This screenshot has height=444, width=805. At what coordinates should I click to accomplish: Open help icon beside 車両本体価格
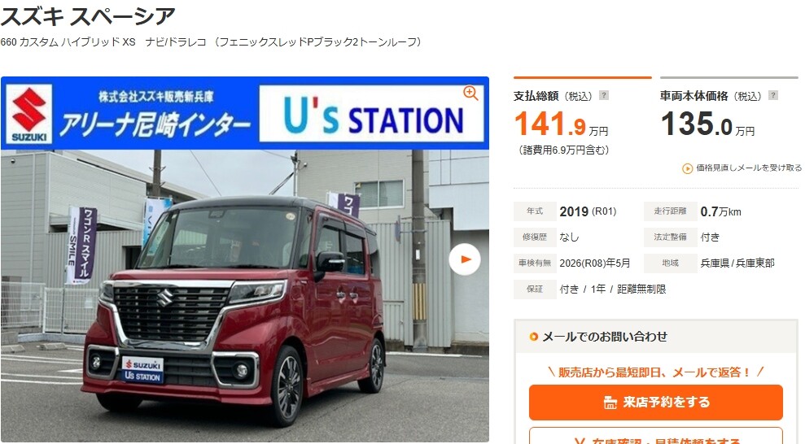773,95
